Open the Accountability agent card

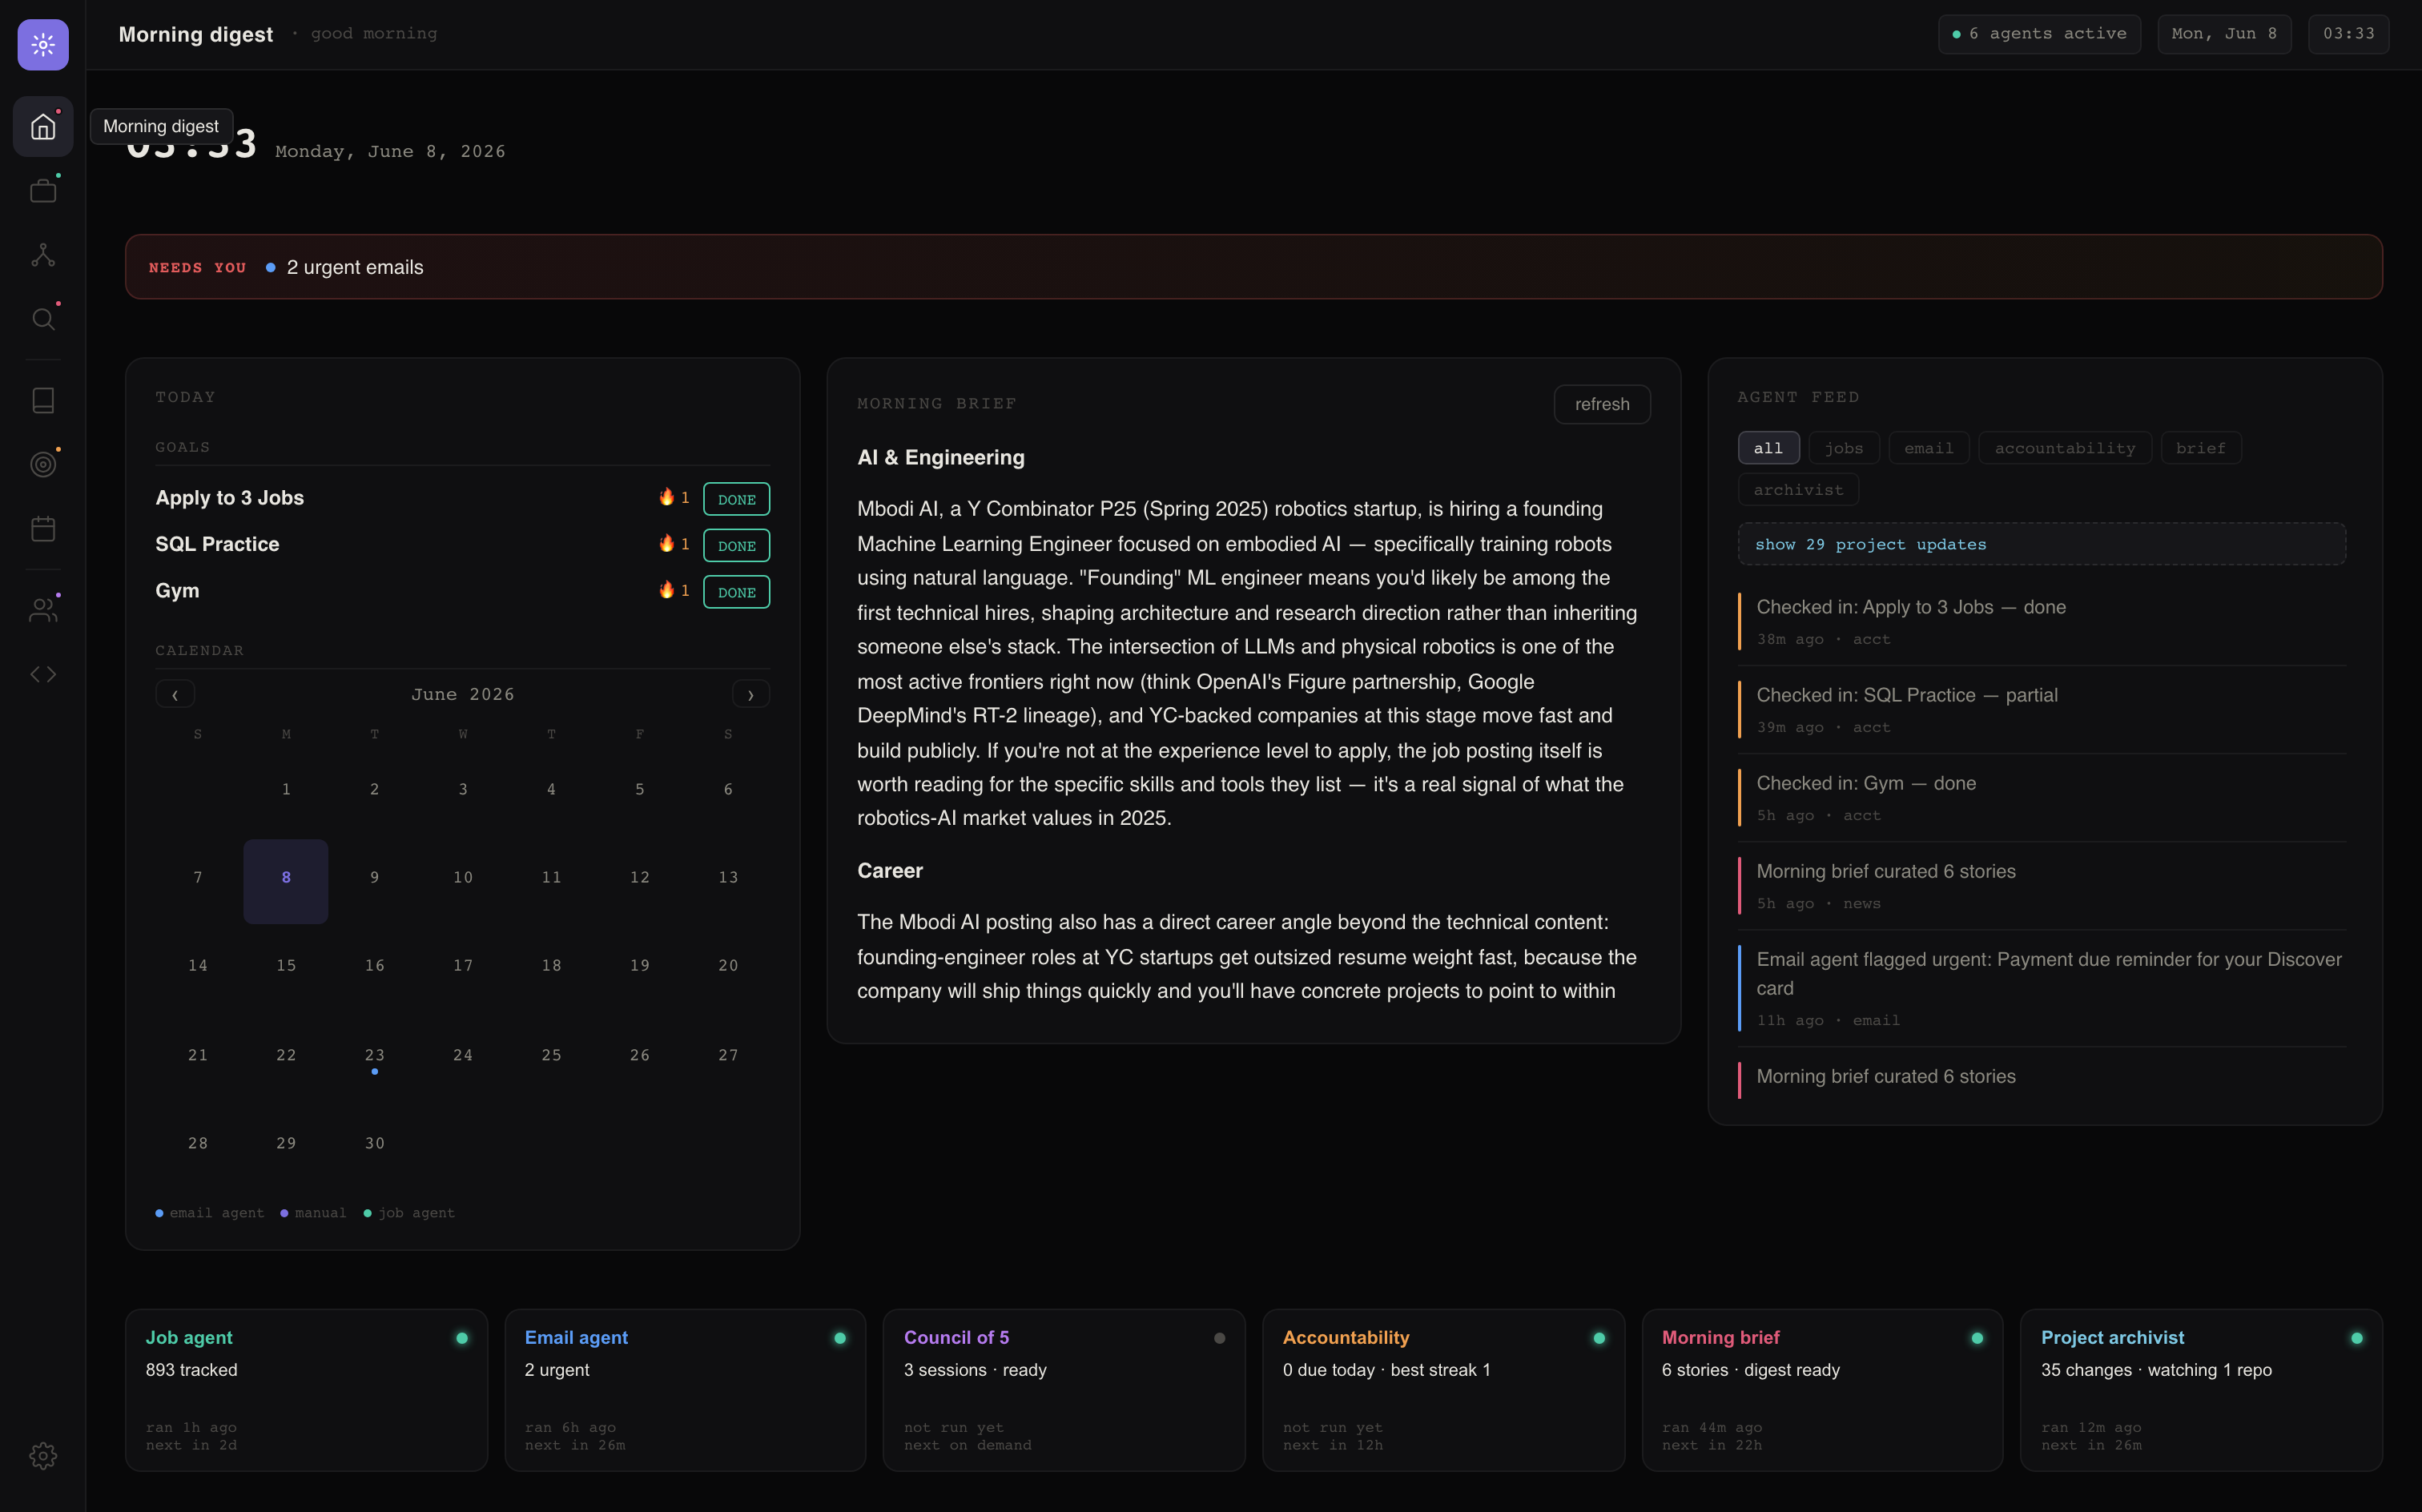(x=1443, y=1390)
